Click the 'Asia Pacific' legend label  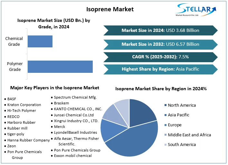click(178, 115)
